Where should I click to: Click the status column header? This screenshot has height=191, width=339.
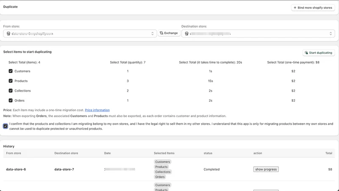[x=208, y=153]
